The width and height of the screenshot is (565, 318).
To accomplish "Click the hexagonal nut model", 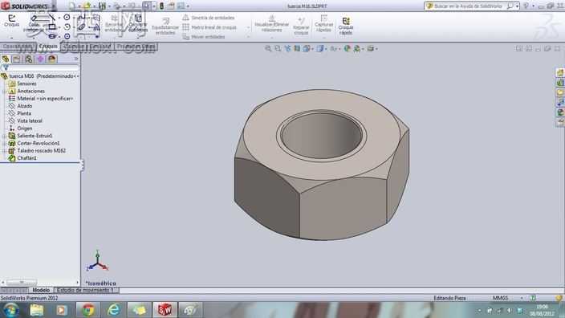I will (321, 165).
